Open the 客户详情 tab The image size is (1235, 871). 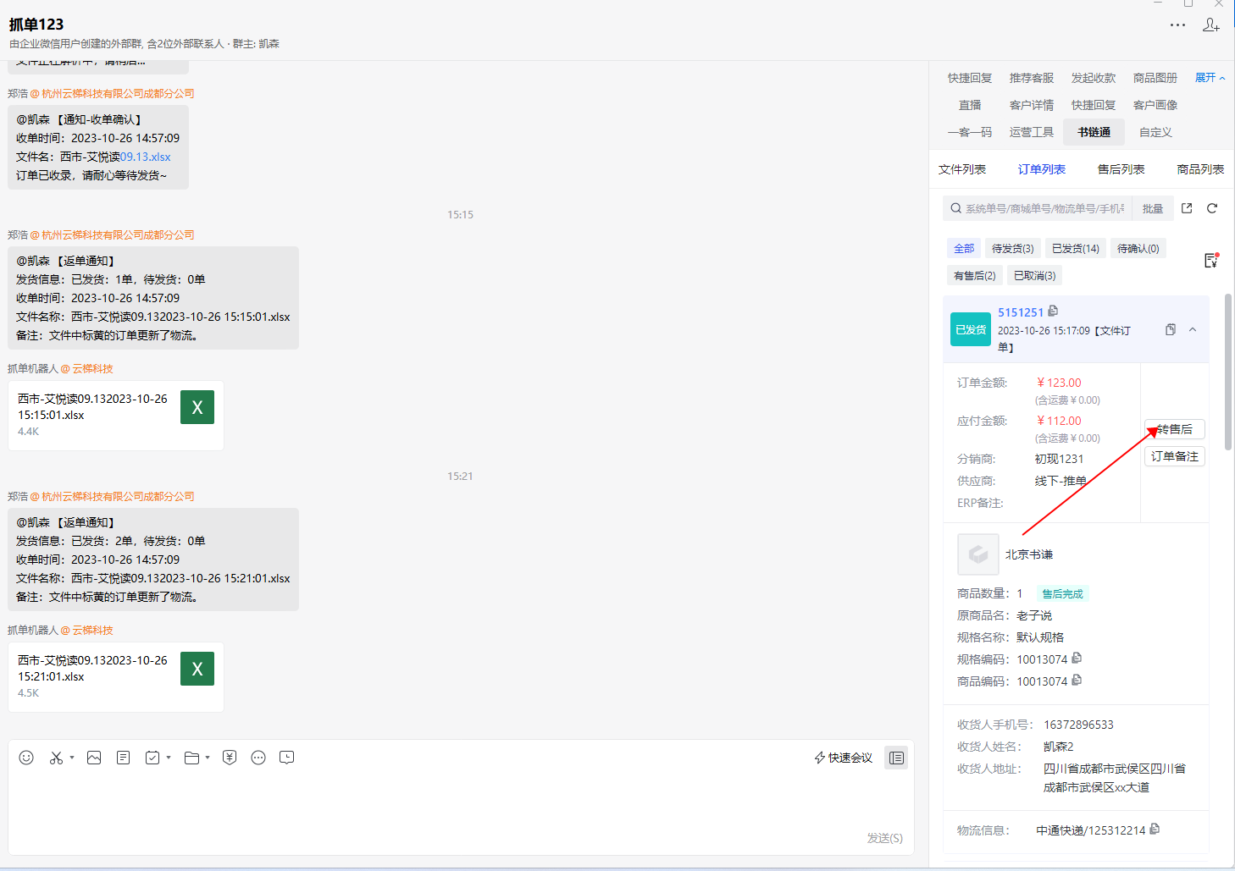[x=1032, y=105]
